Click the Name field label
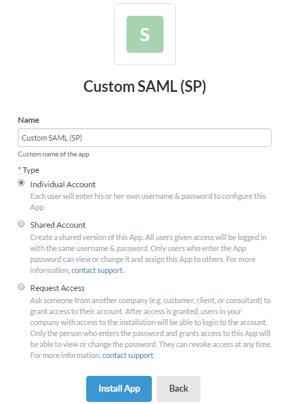 click(29, 120)
